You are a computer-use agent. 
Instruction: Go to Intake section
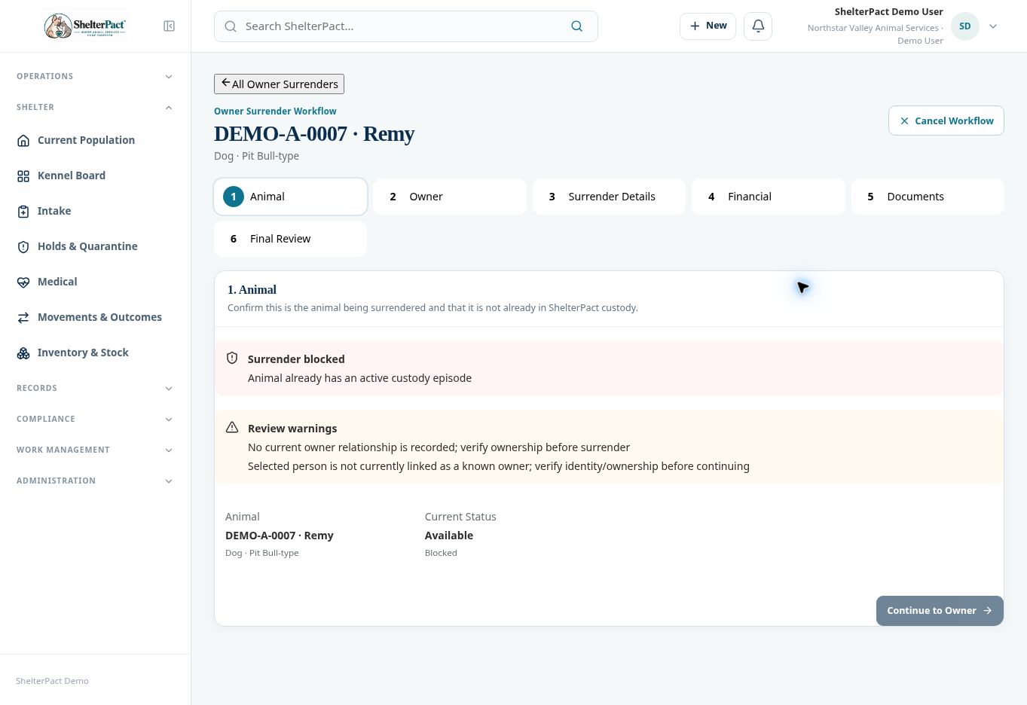[x=95, y=211]
